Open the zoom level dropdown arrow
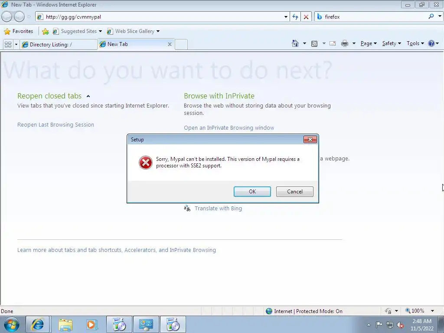 (432, 311)
